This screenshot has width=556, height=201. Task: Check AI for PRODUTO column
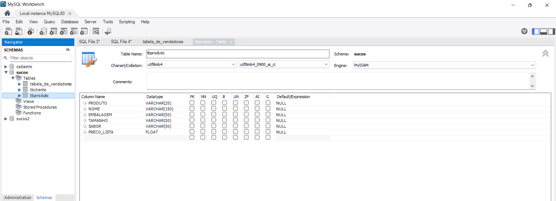(257, 103)
